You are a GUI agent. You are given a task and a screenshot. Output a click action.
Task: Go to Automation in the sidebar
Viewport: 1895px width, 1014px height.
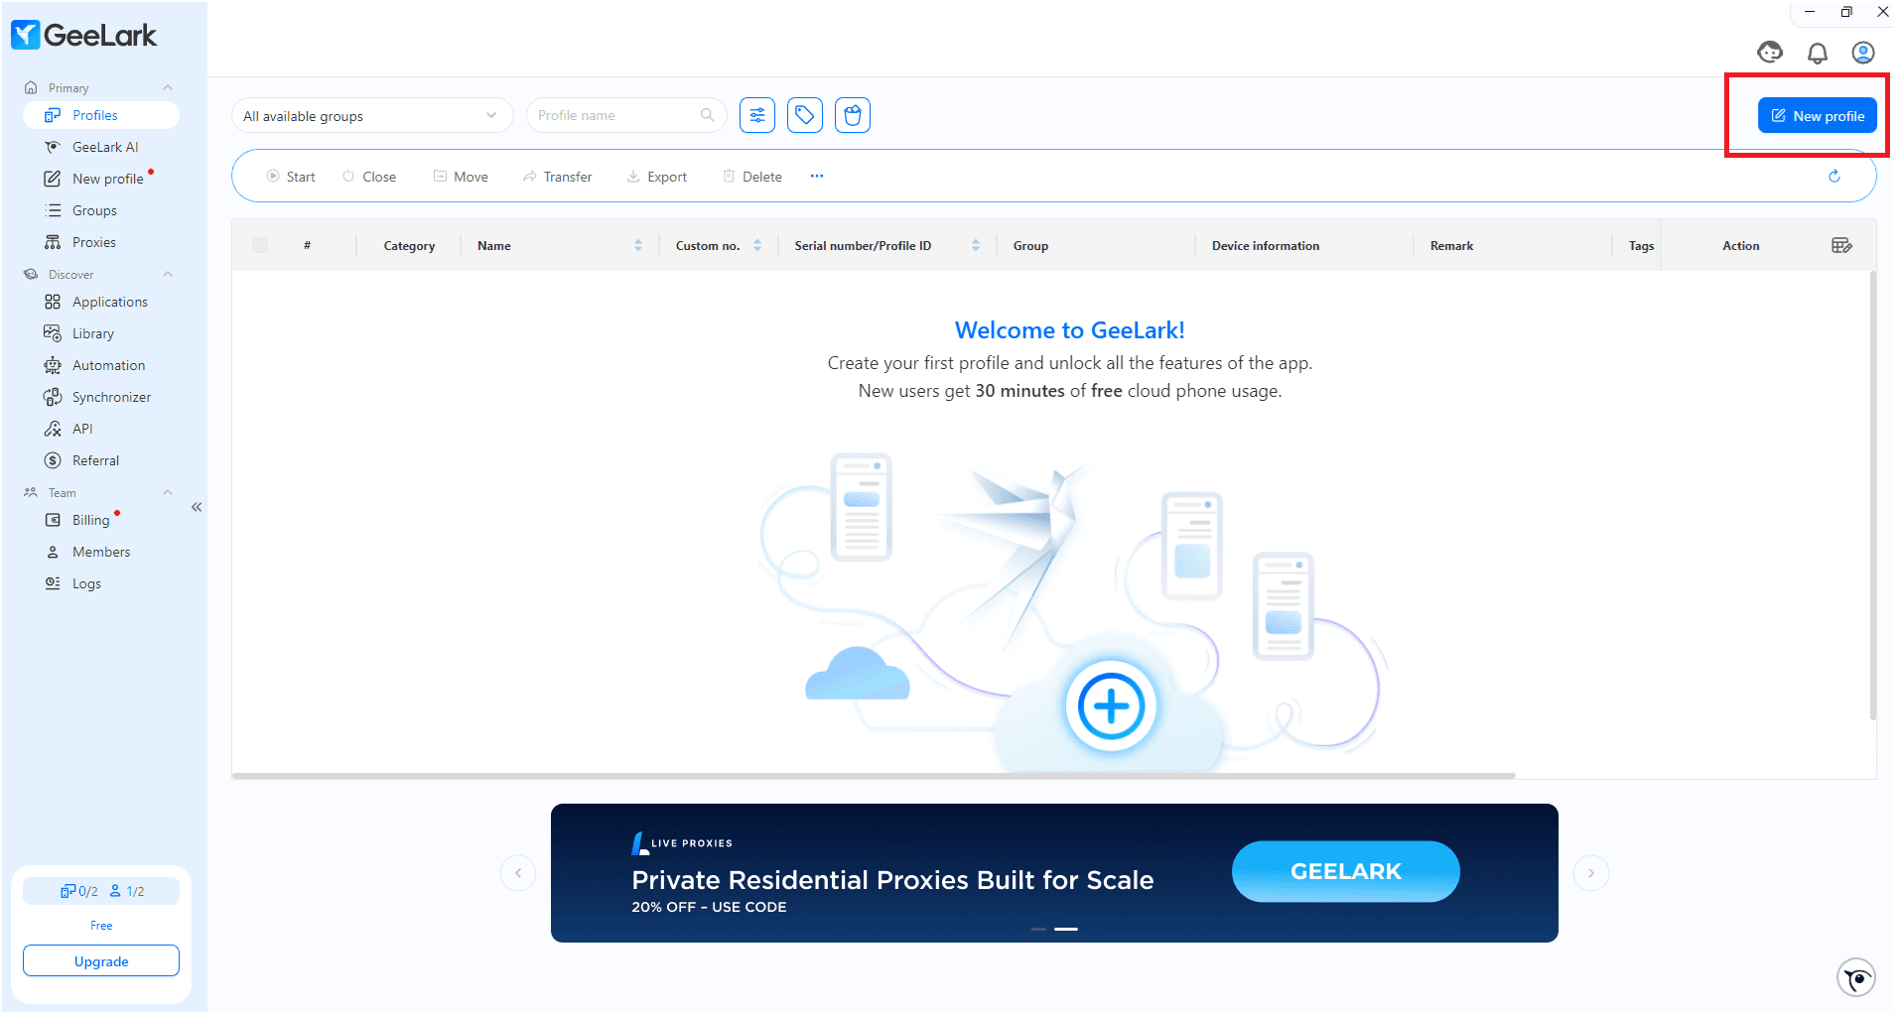[108, 365]
